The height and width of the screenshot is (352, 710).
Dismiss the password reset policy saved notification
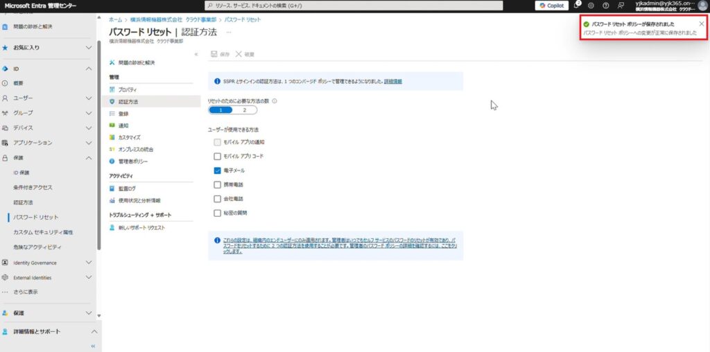click(x=702, y=24)
